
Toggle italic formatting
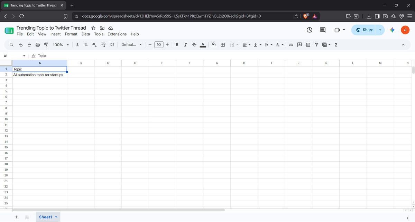186,45
